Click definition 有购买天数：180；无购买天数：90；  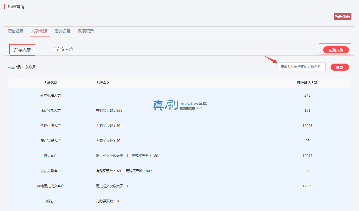(124, 171)
